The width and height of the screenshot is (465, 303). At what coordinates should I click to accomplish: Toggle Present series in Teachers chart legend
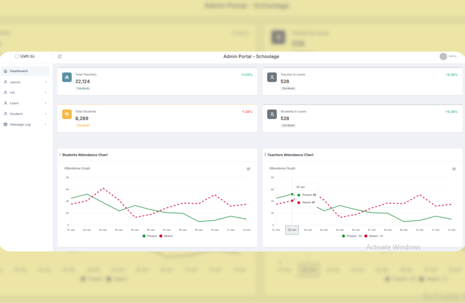[x=352, y=236]
